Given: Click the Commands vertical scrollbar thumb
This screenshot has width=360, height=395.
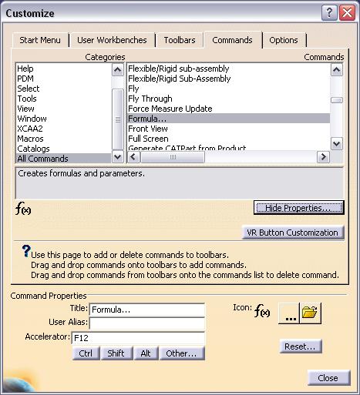Looking at the screenshot, I should pos(337,100).
